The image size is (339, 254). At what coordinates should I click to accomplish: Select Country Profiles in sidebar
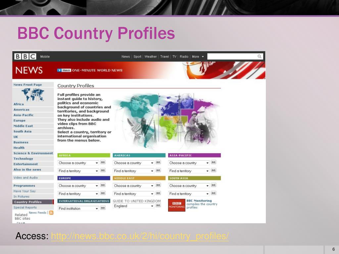tap(33, 202)
